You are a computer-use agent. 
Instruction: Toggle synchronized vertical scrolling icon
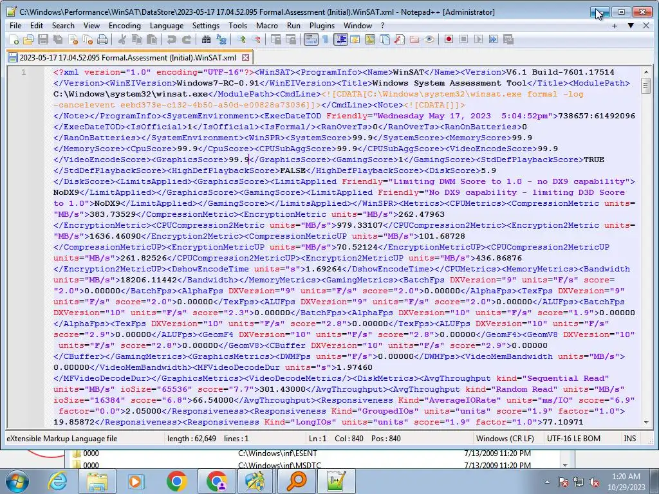click(x=275, y=39)
